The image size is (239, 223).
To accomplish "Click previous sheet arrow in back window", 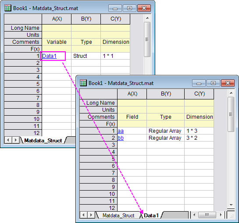I will click(8, 140).
